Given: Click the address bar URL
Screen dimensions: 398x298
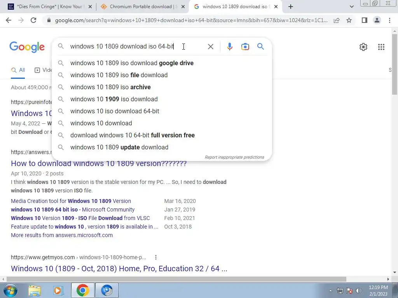Looking at the screenshot, I should click(191, 20).
